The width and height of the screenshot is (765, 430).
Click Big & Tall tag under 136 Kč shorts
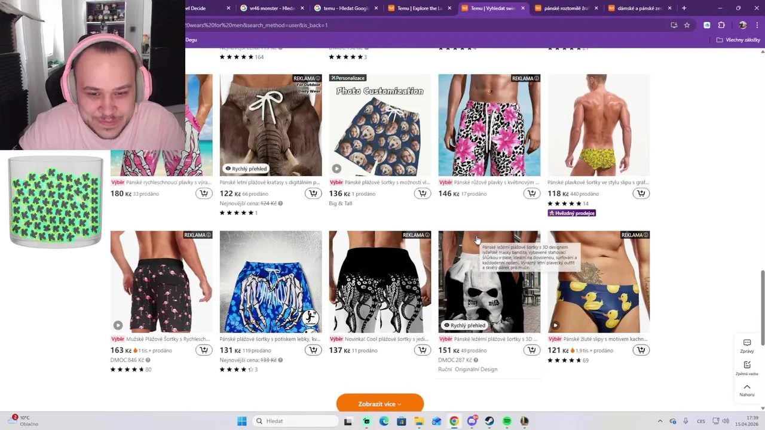click(x=340, y=204)
